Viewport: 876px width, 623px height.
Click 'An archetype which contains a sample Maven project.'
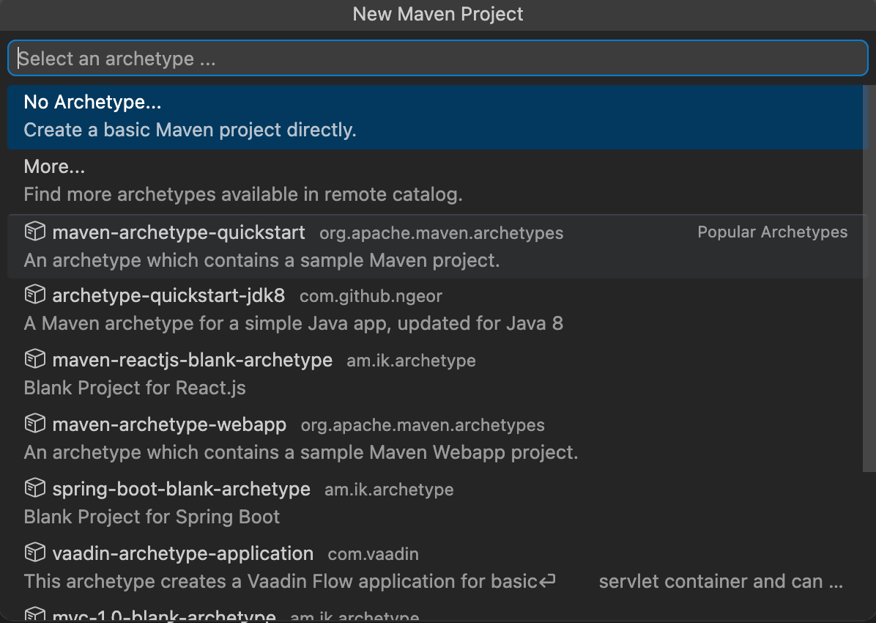(261, 260)
